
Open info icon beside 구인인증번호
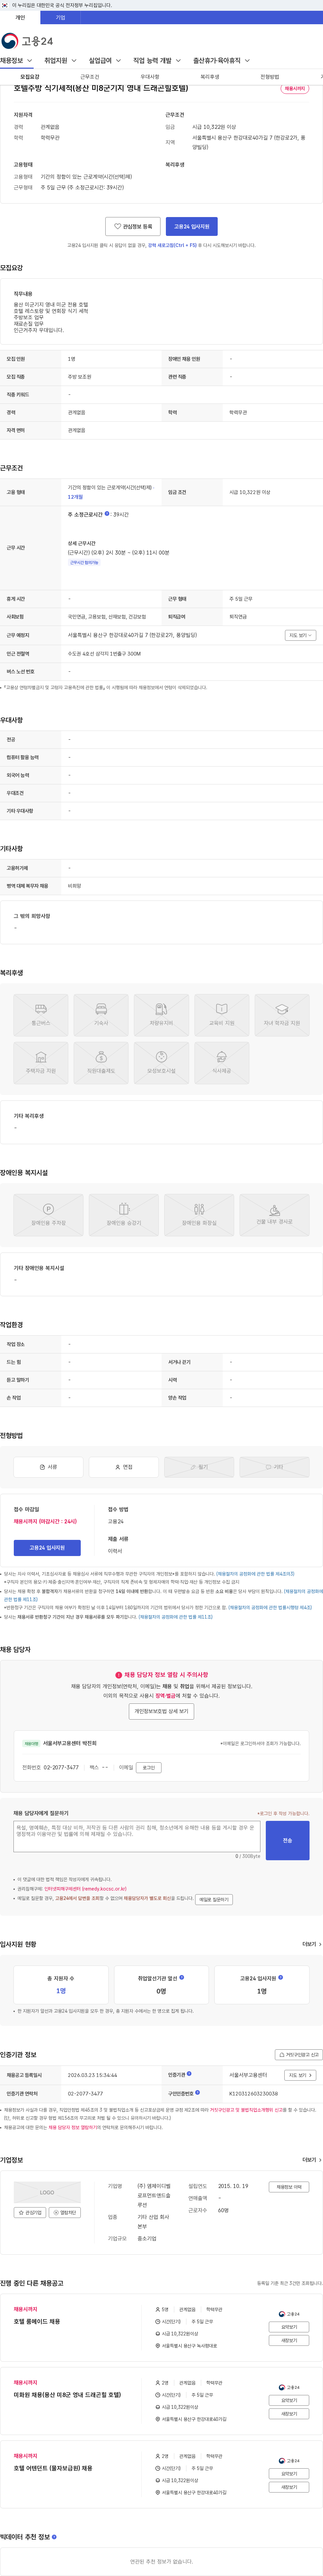(x=198, y=2092)
